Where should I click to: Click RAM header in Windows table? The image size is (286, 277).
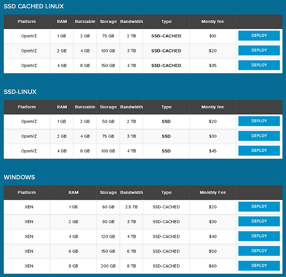(x=73, y=192)
